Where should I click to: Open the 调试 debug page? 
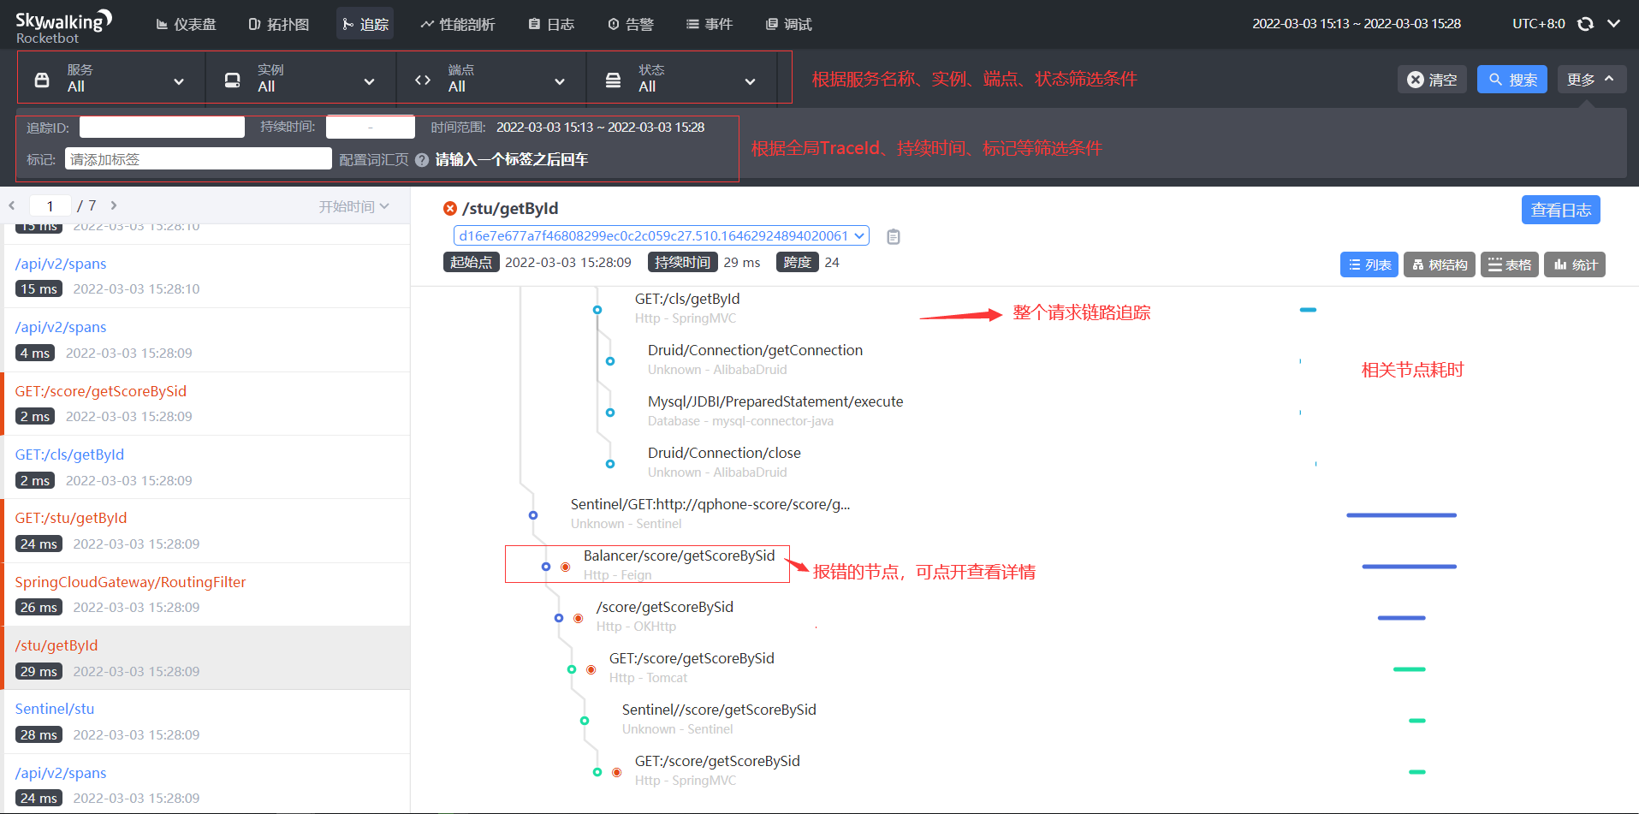[788, 24]
